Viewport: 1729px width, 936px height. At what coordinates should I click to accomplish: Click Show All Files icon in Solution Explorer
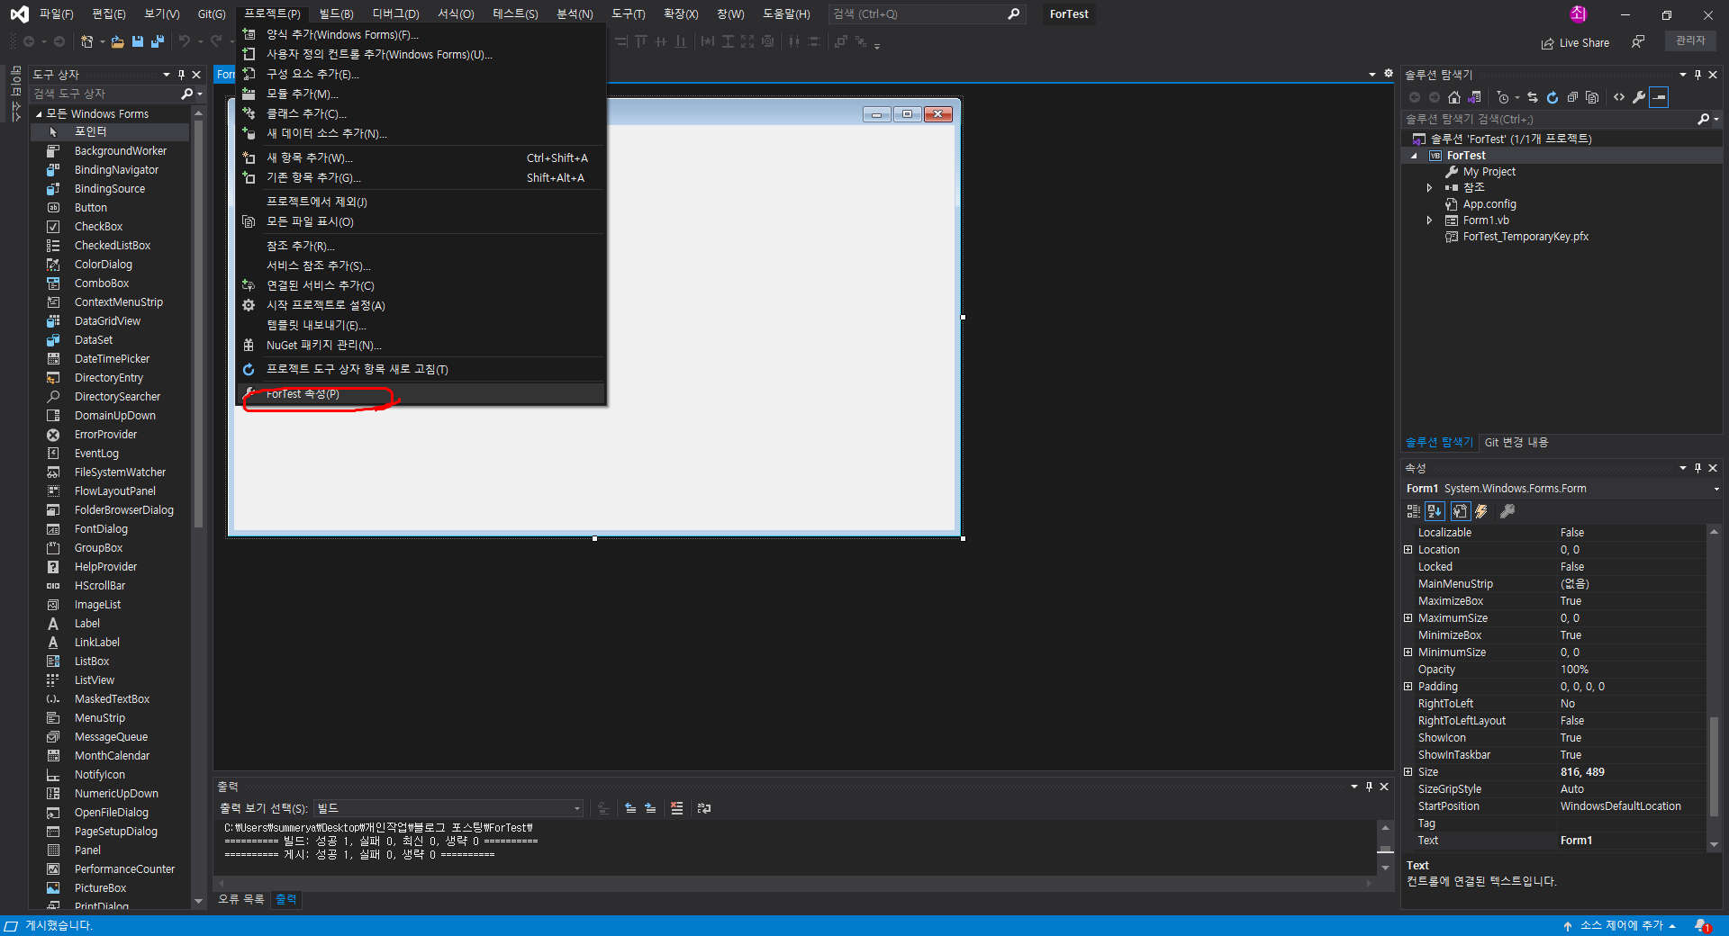pos(1592,97)
